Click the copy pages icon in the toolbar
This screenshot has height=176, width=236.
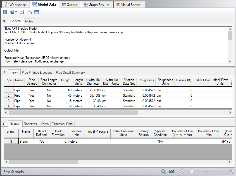pos(29,12)
